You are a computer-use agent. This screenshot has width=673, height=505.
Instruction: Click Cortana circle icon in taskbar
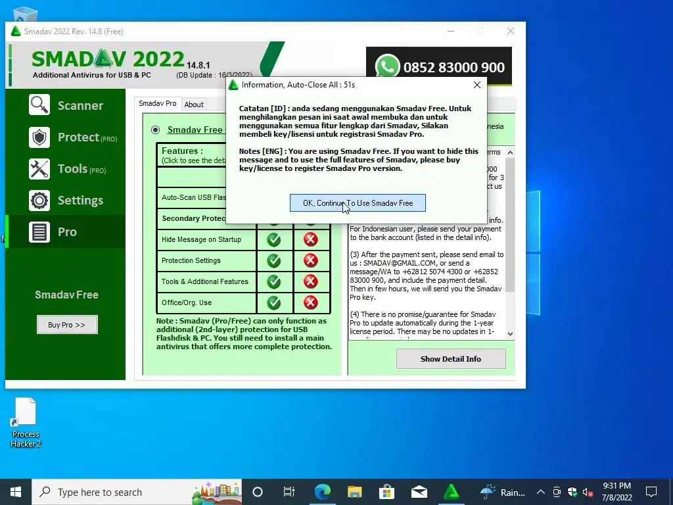258,492
